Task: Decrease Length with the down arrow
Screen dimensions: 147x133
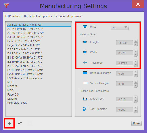Action: (136, 44)
